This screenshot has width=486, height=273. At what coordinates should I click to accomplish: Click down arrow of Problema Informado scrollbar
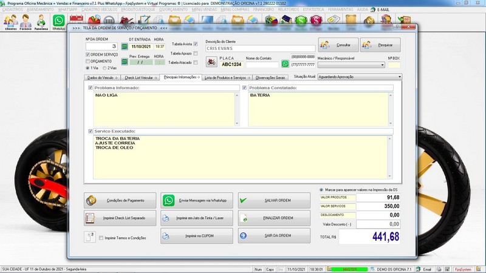(x=237, y=123)
